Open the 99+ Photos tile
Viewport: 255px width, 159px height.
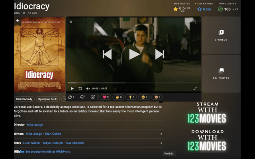pos(221,74)
